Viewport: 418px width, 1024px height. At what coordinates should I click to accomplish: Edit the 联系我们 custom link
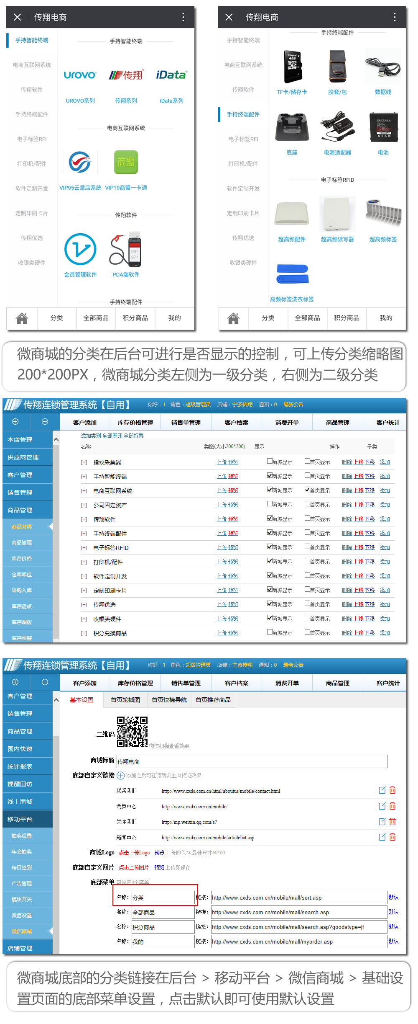pyautogui.click(x=382, y=790)
